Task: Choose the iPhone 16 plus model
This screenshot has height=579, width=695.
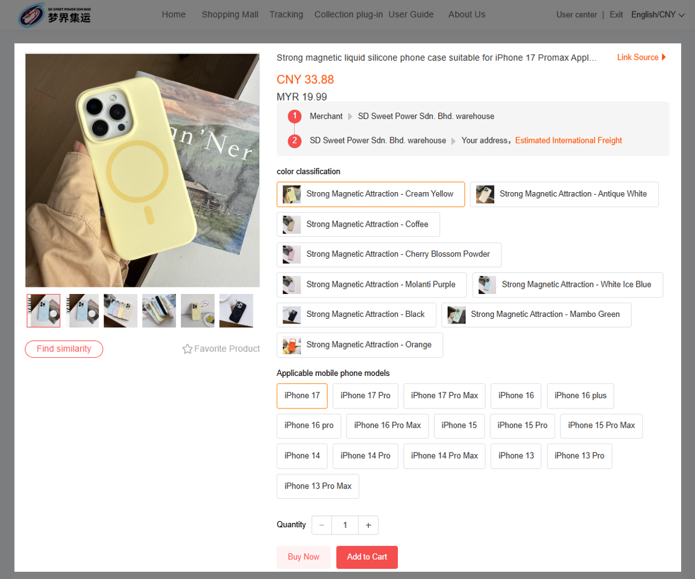Action: [x=580, y=396]
